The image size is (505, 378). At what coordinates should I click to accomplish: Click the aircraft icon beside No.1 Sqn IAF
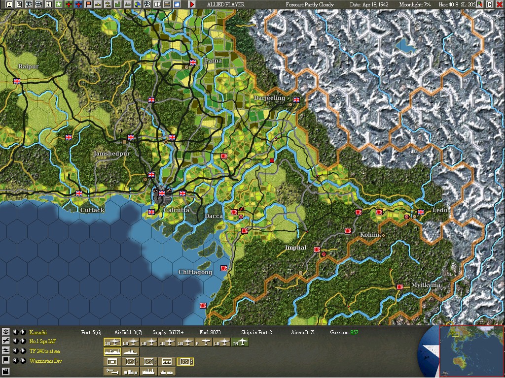pos(6,341)
